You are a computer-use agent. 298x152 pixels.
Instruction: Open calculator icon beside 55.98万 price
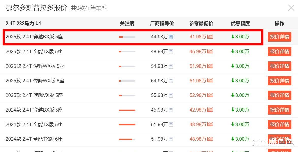171,95
